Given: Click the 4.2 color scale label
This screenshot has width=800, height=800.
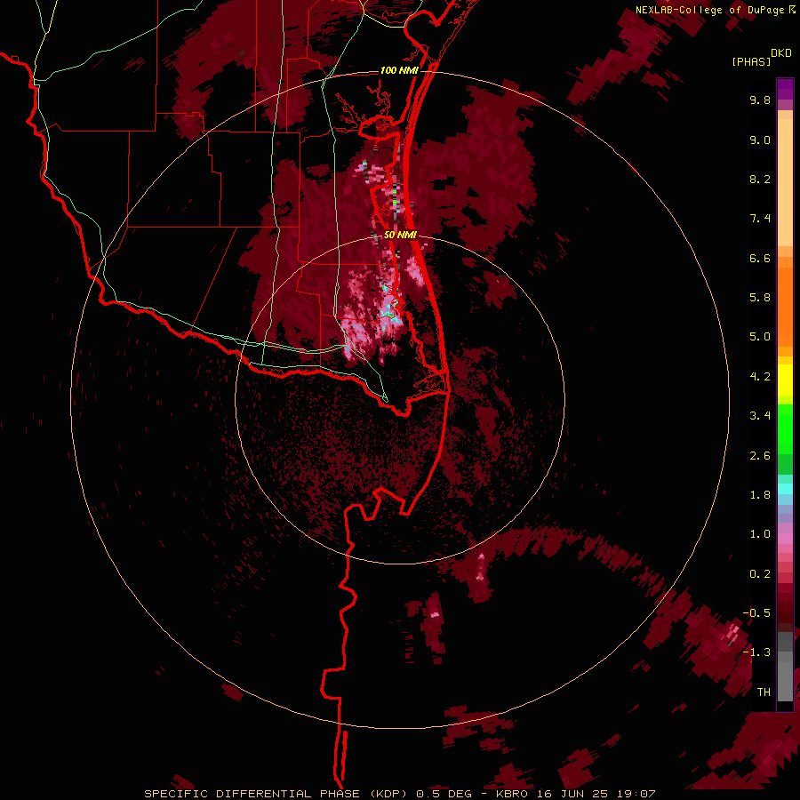Looking at the screenshot, I should tap(760, 377).
